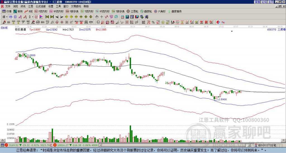Viewport: 286px width, 153px height.
Task: Click the circled horizontal-line tool icon
Action: (x=38, y=22)
